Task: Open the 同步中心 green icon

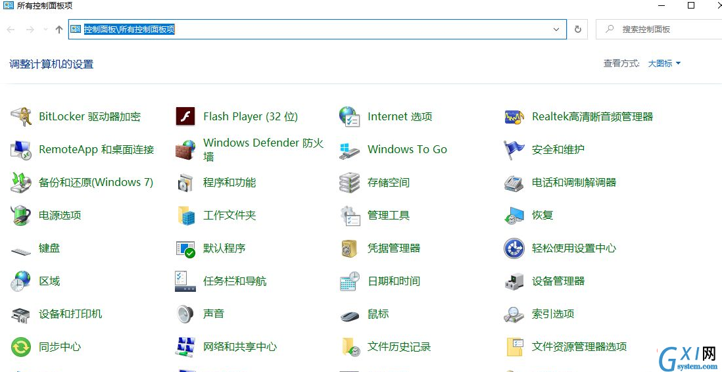Action: (21, 347)
